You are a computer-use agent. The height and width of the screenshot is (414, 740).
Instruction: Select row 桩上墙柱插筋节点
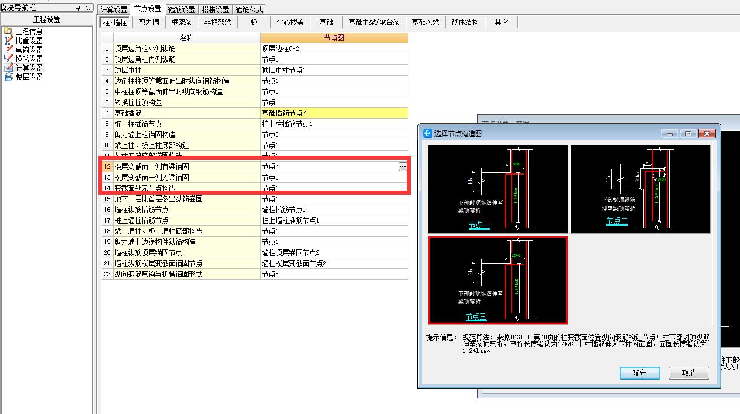(186, 220)
